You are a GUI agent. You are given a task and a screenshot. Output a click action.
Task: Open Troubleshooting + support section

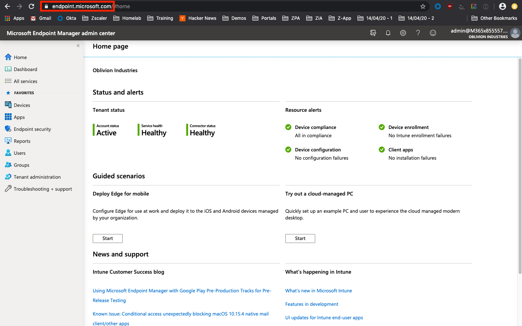click(x=43, y=189)
